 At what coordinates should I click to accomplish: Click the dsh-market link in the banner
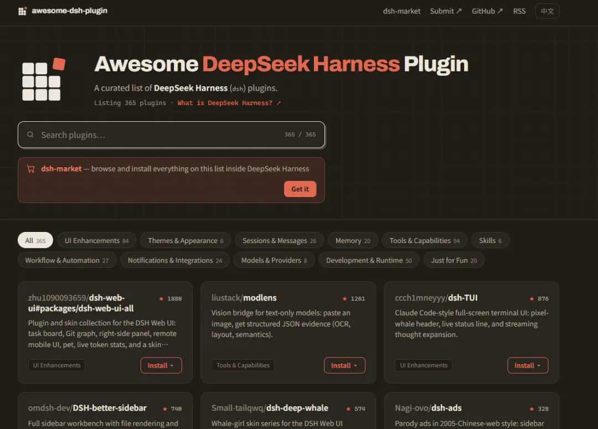coord(61,168)
